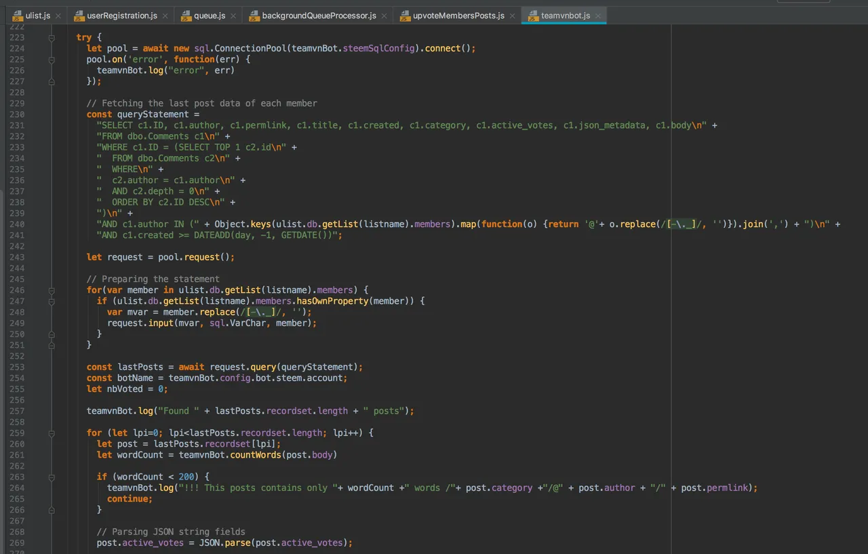This screenshot has height=554, width=868.
Task: Close the userRegistration.js tab
Action: click(x=165, y=16)
